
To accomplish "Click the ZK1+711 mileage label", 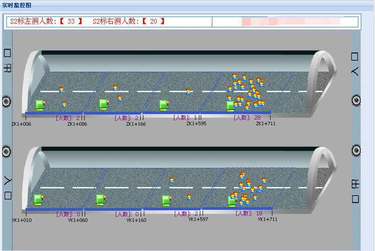I will (265, 123).
